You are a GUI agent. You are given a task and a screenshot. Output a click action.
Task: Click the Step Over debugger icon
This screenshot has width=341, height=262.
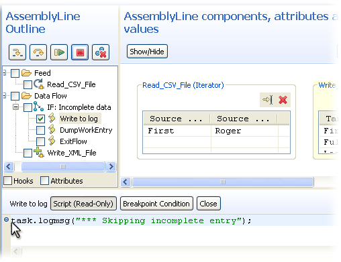(x=38, y=52)
